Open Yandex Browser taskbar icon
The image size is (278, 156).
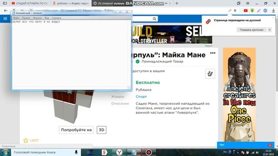[x=119, y=152]
